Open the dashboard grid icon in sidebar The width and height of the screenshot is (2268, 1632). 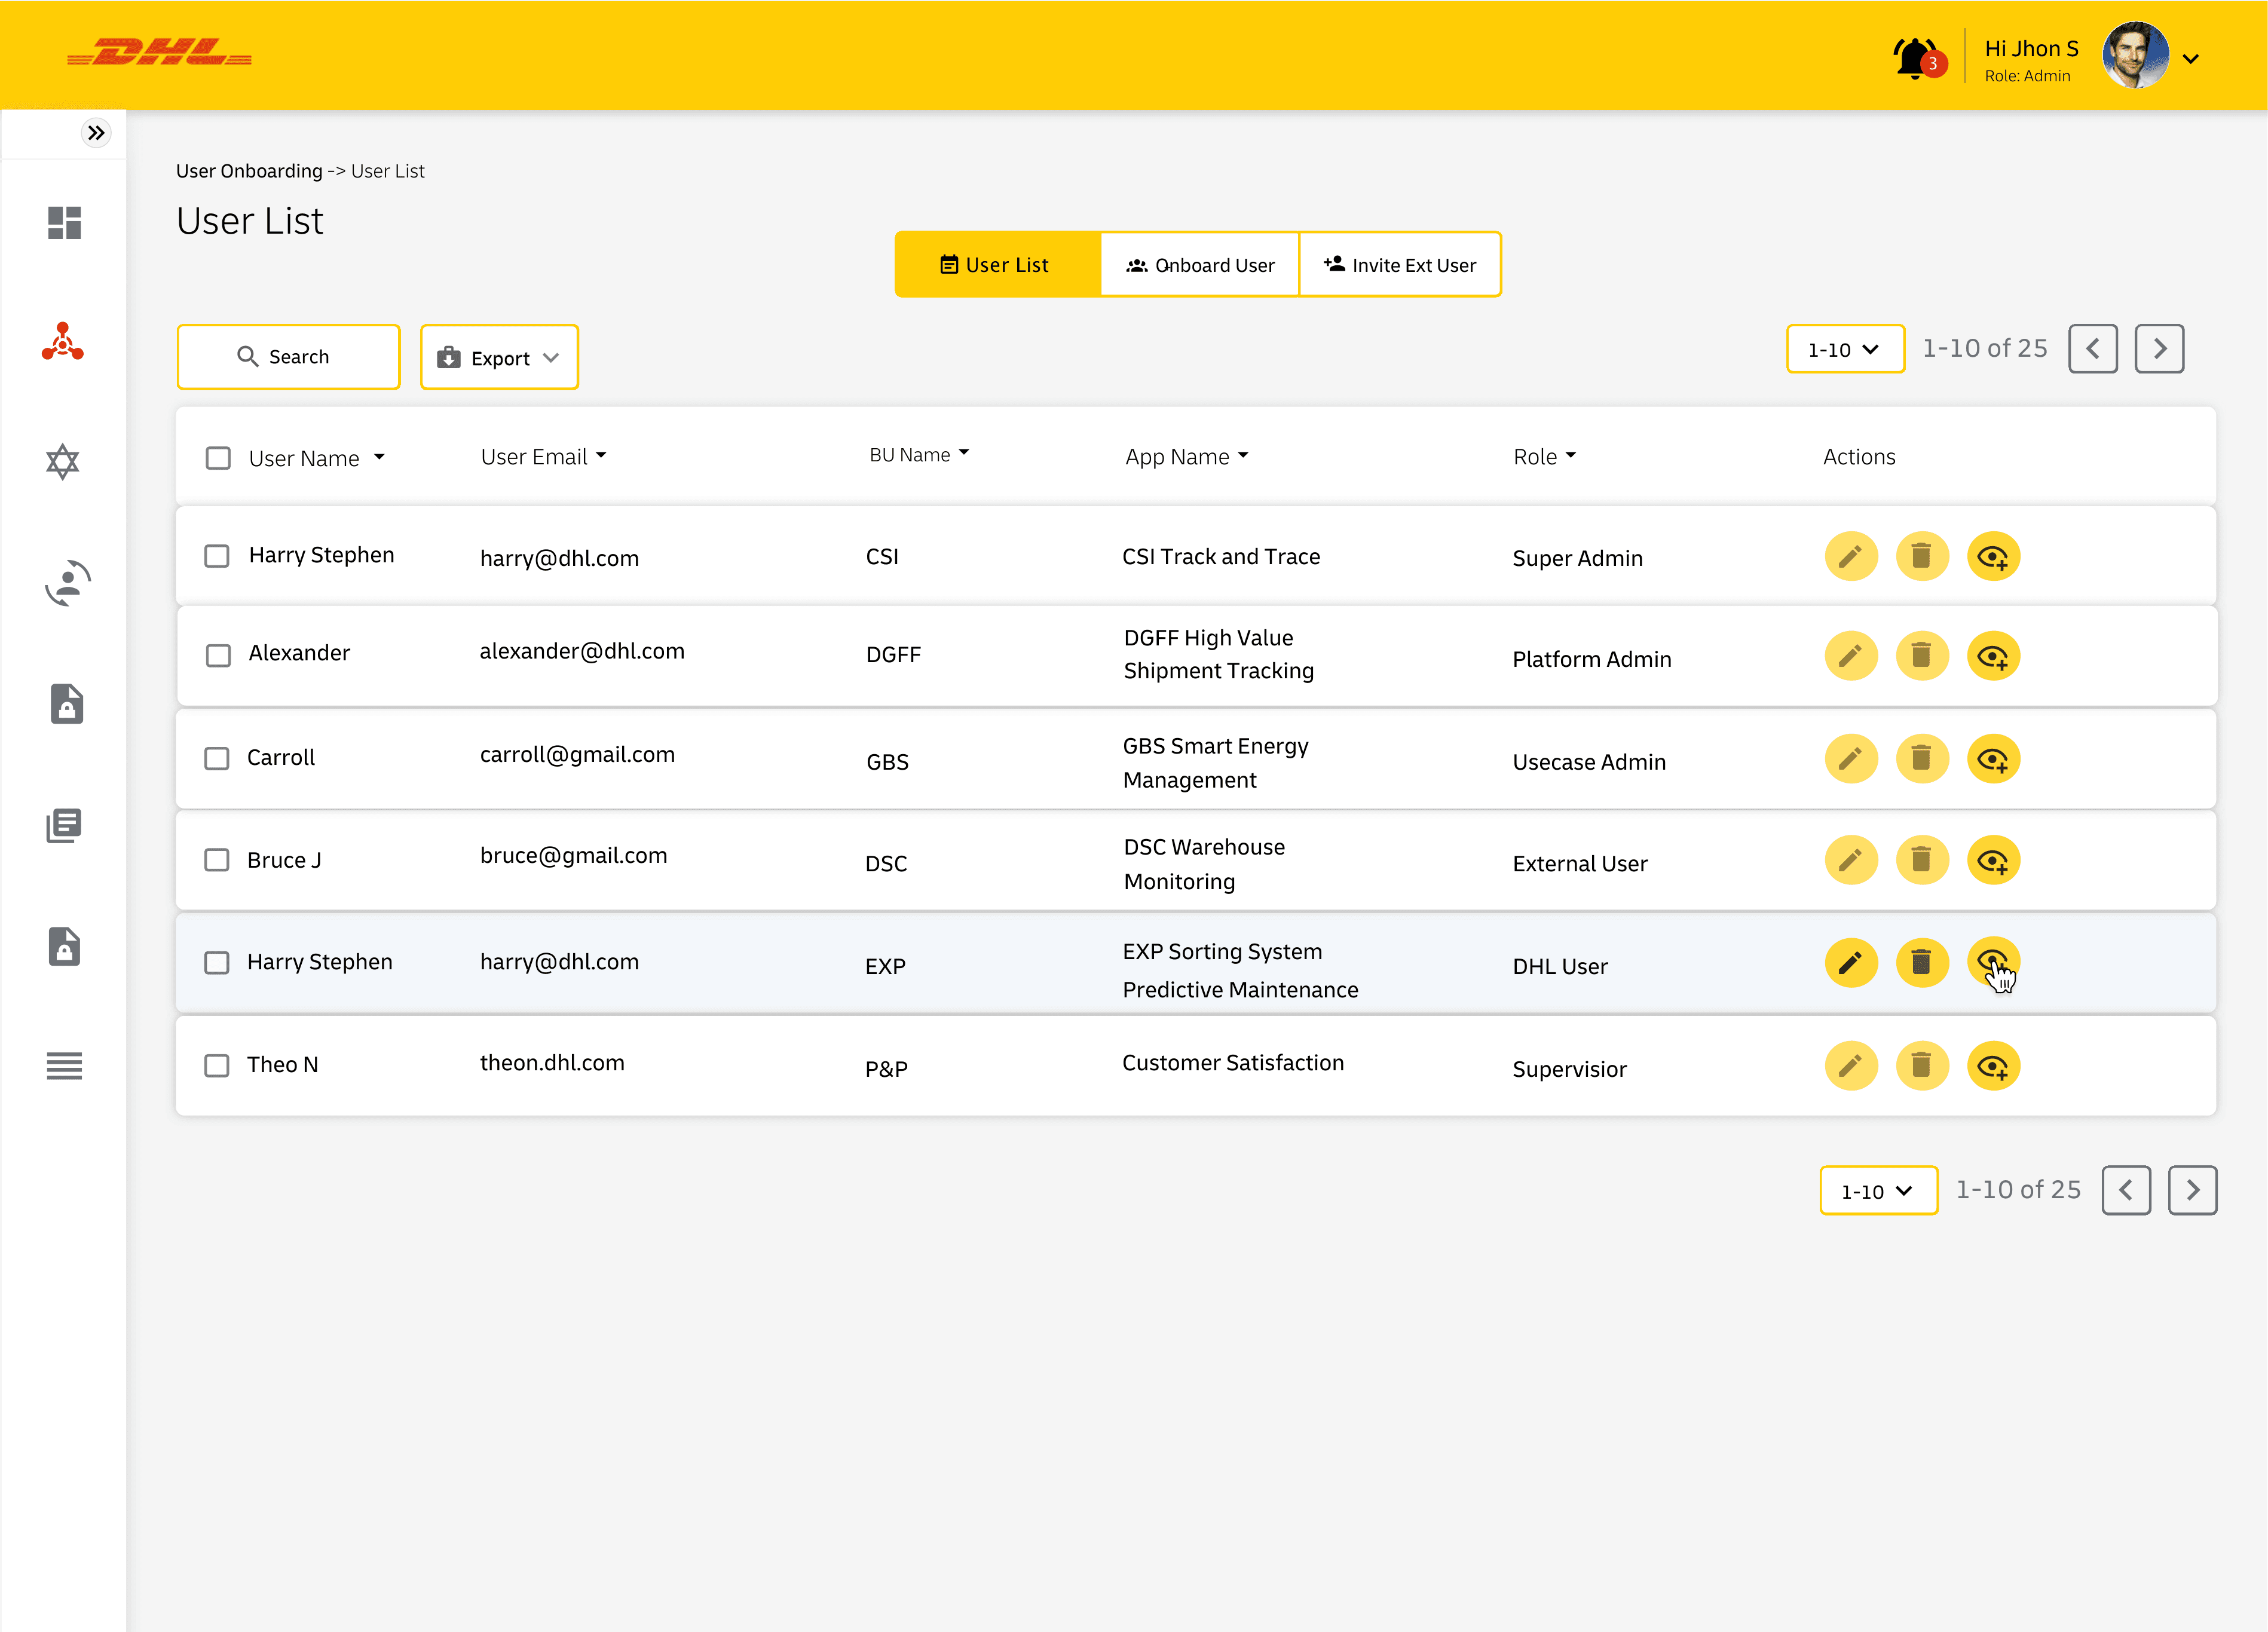64,222
